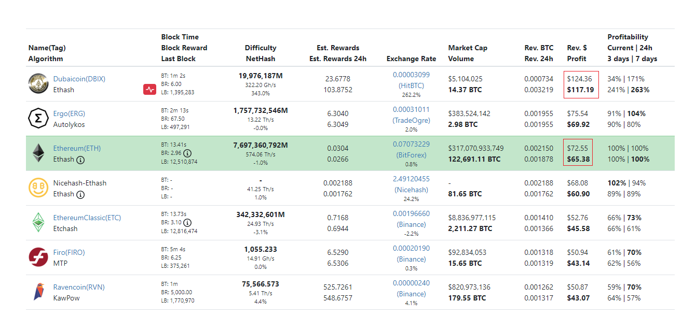Click the Etchash algorithm label
Screen dimensions: 696x330
tap(65, 228)
